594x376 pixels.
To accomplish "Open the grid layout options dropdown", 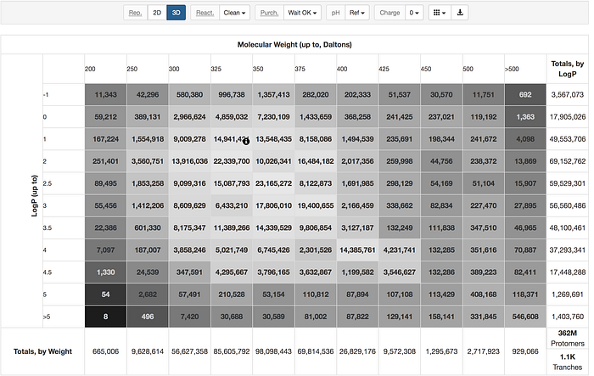I will [440, 13].
